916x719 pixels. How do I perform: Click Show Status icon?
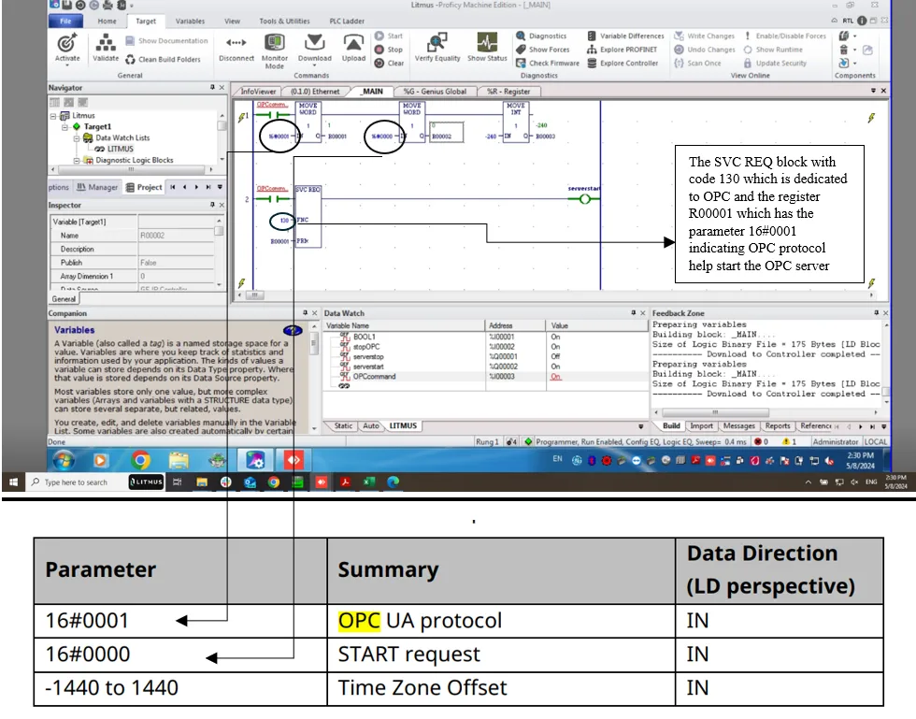[487, 48]
